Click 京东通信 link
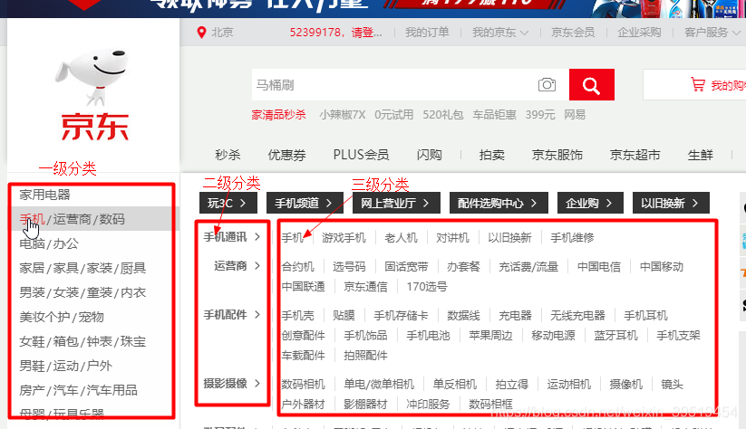 point(365,287)
